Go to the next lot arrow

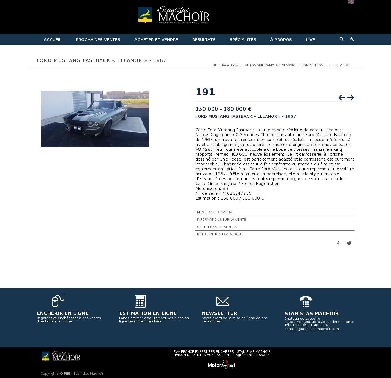coord(351,97)
